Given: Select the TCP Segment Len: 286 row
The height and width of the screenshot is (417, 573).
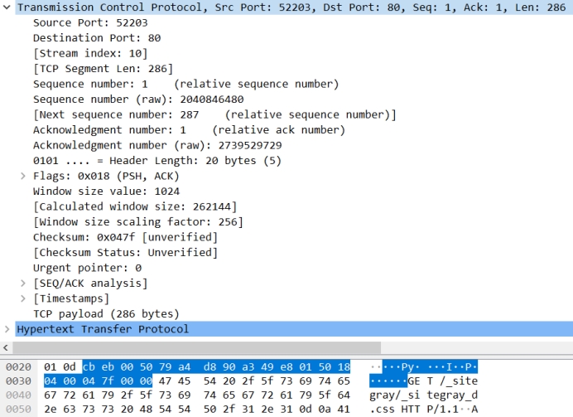Looking at the screenshot, I should pos(103,69).
